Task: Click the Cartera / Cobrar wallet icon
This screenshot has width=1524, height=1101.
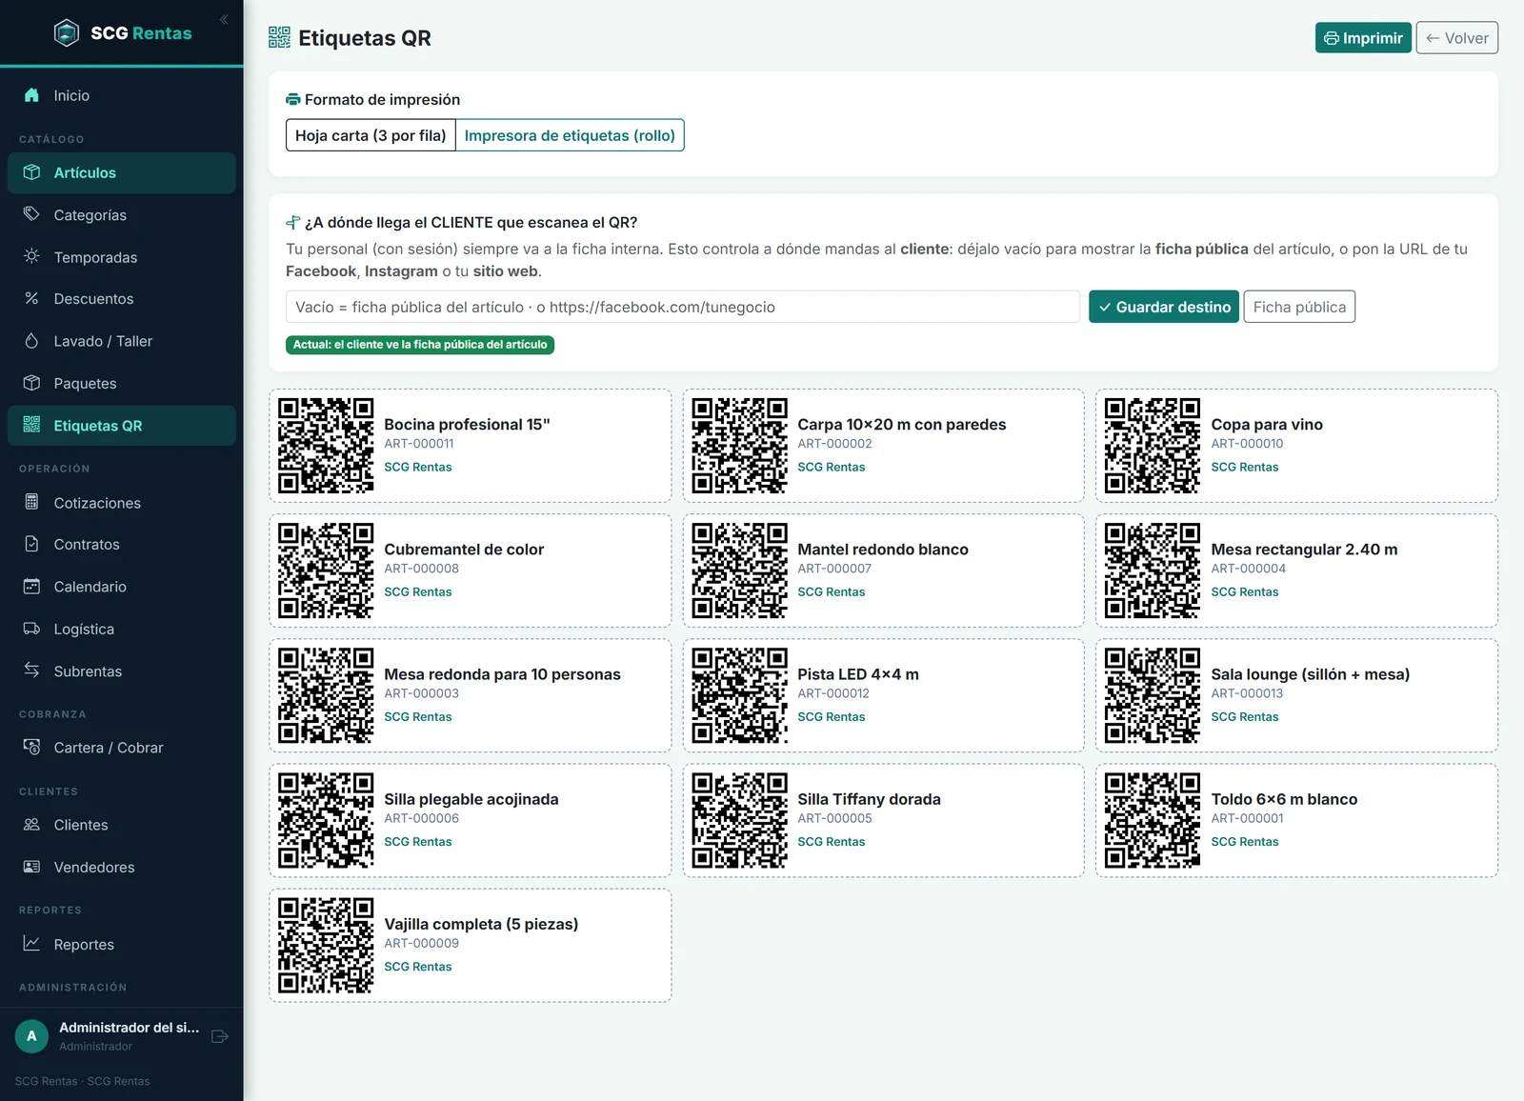Action: tap(31, 747)
